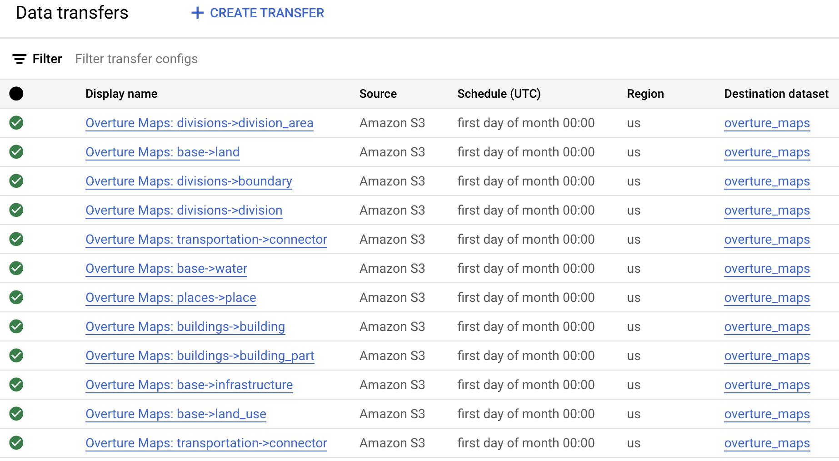Click the Destination dataset column header
Image resolution: width=839 pixels, height=461 pixels.
click(776, 94)
